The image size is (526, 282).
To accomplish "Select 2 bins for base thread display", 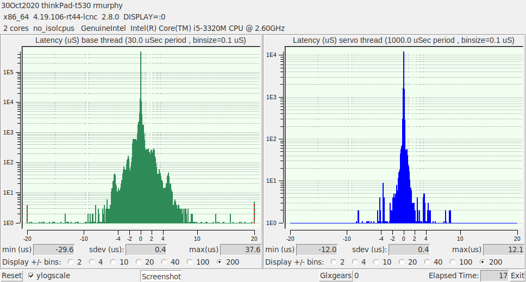I will click(71, 262).
